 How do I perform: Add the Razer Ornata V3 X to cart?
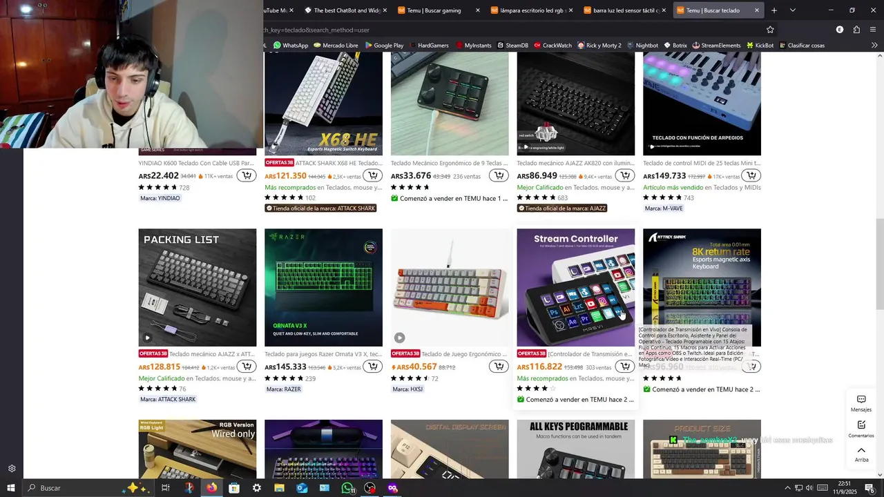point(373,367)
